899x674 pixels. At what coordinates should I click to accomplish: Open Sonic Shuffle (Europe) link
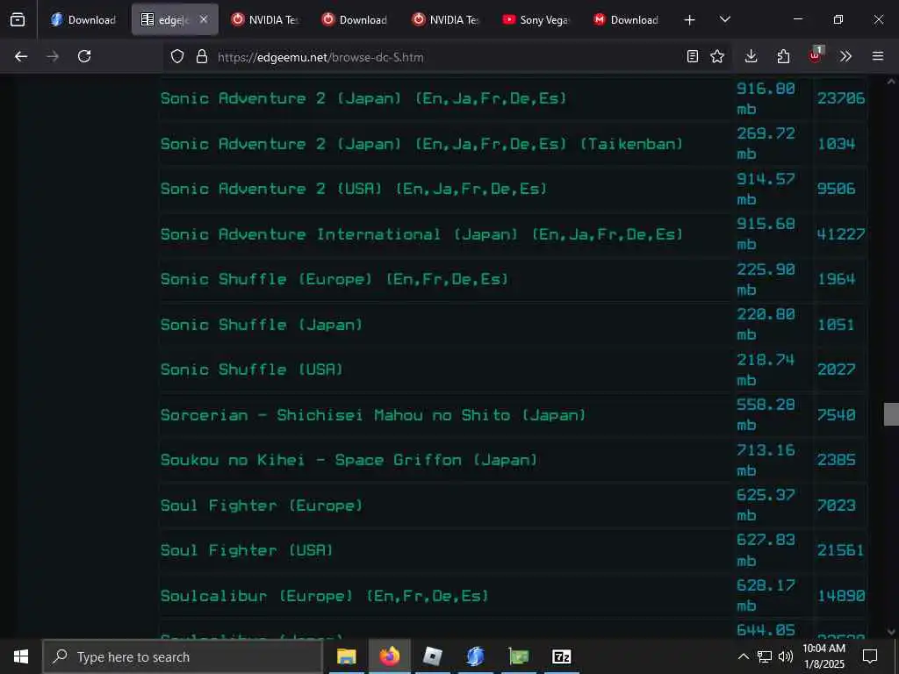[x=334, y=279]
